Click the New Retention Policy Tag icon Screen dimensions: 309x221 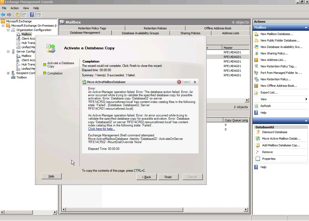coord(256,67)
